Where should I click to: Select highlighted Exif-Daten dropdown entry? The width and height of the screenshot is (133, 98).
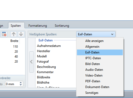click(x=100, y=52)
